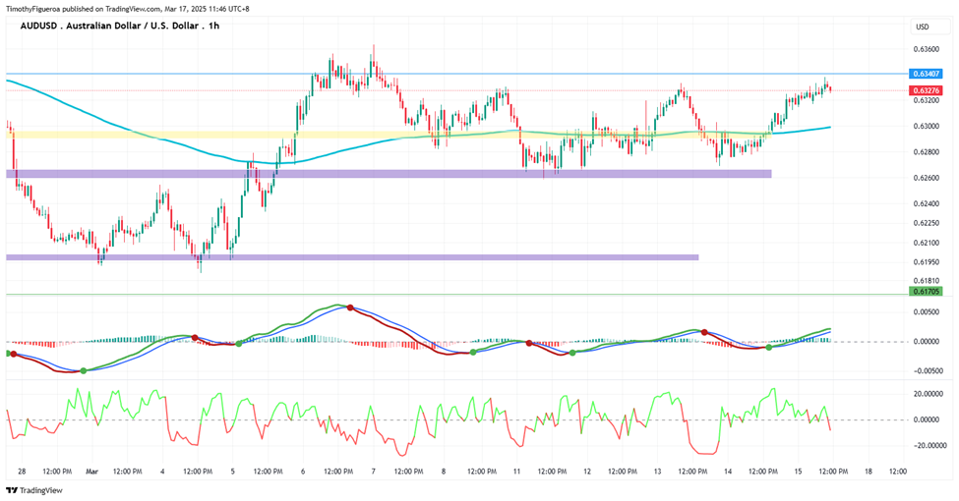Click the red MACD crossover dot near 7

pos(350,307)
